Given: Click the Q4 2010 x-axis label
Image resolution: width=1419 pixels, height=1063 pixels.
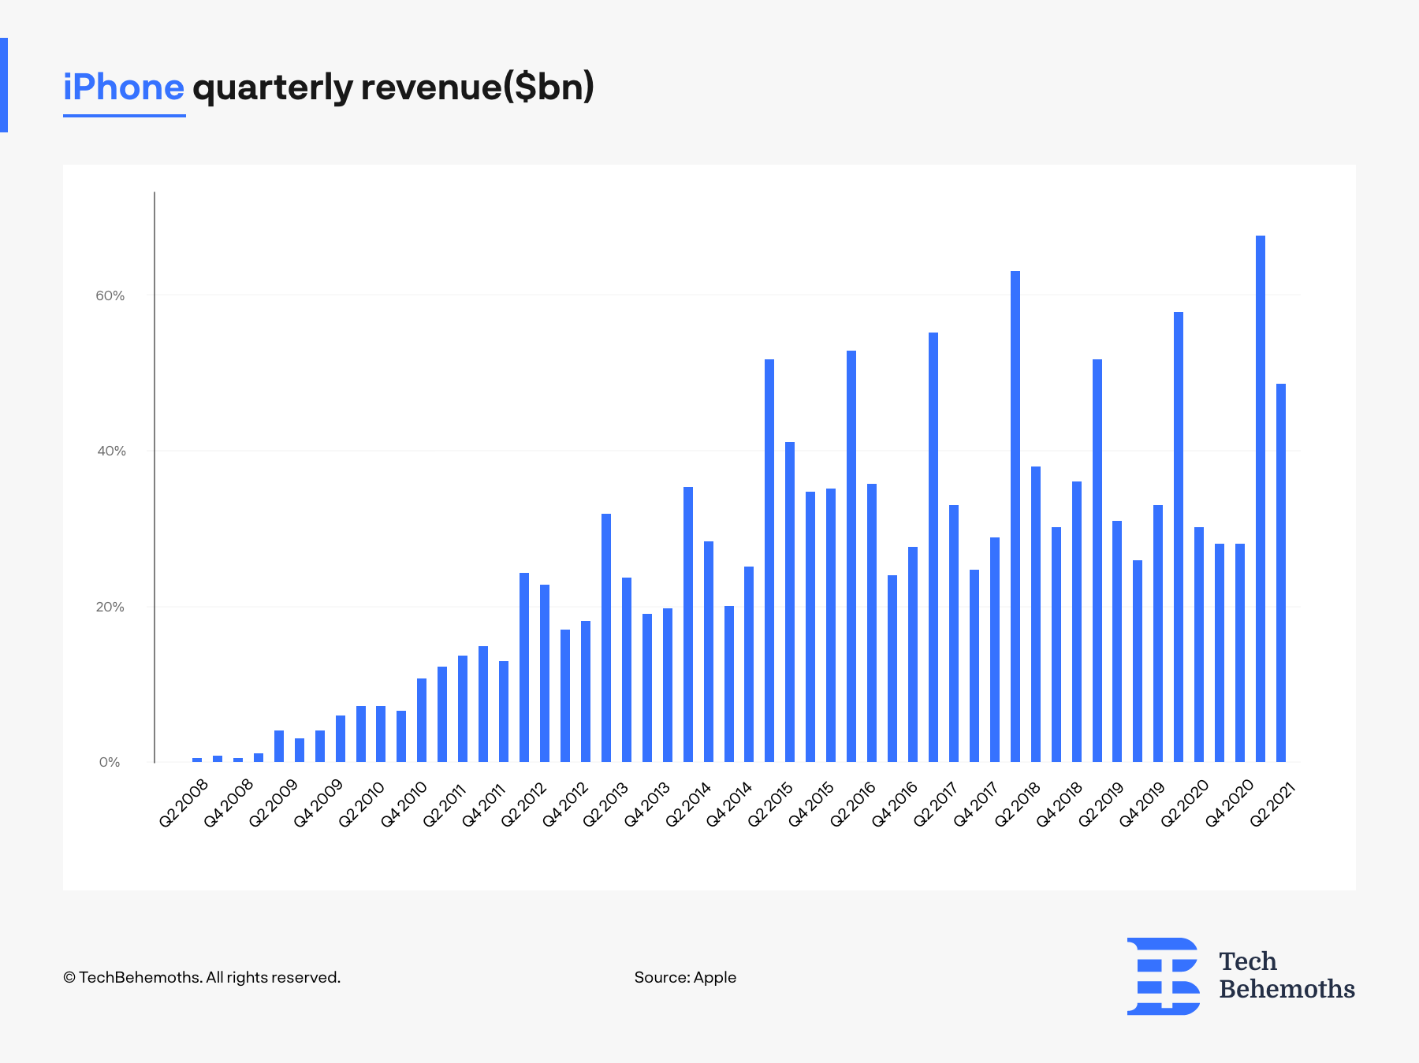Looking at the screenshot, I should pos(404,804).
